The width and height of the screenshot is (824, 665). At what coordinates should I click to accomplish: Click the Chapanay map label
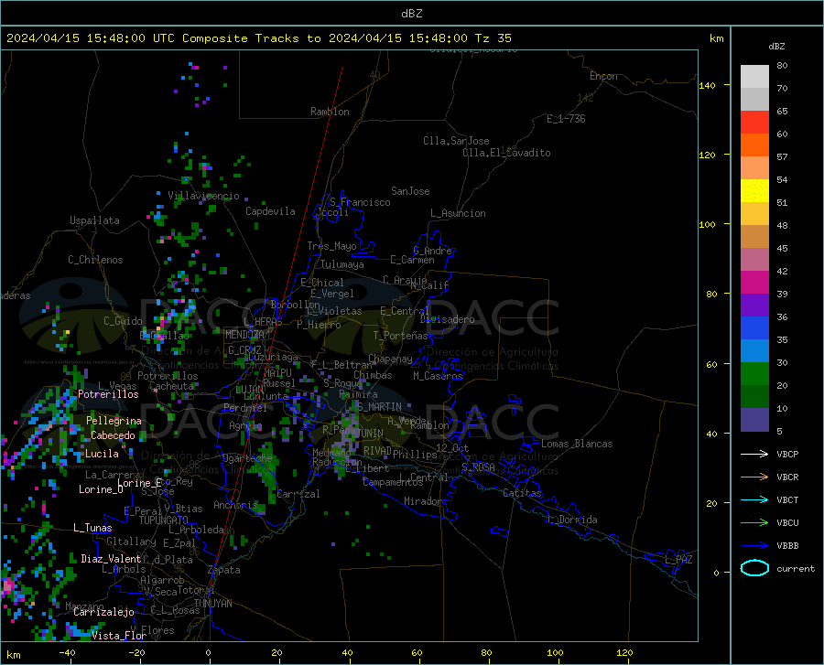point(390,359)
